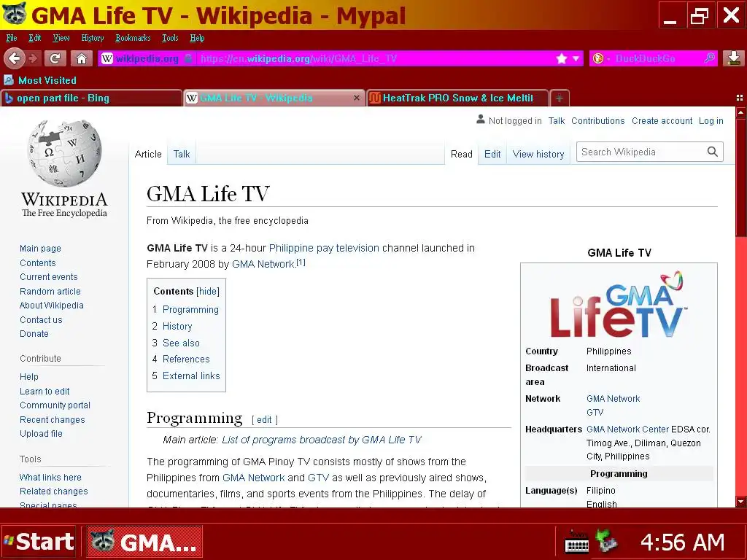Viewport: 747px width, 560px height.
Task: Hide the Contents box with [hide]
Action: coord(208,292)
